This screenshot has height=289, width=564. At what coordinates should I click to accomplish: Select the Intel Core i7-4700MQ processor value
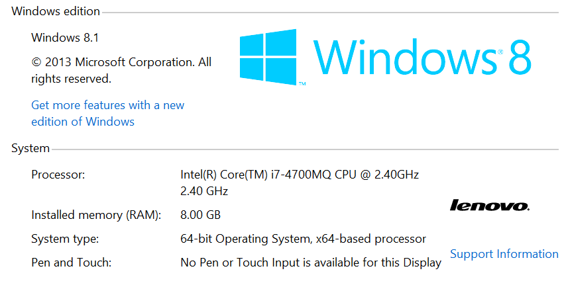pos(300,175)
